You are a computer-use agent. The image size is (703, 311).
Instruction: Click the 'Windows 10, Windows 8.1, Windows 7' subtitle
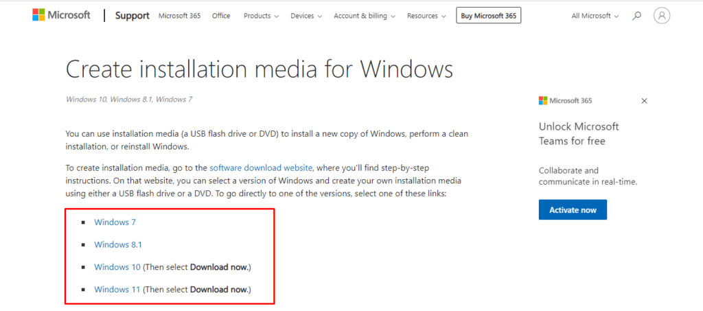coord(129,99)
